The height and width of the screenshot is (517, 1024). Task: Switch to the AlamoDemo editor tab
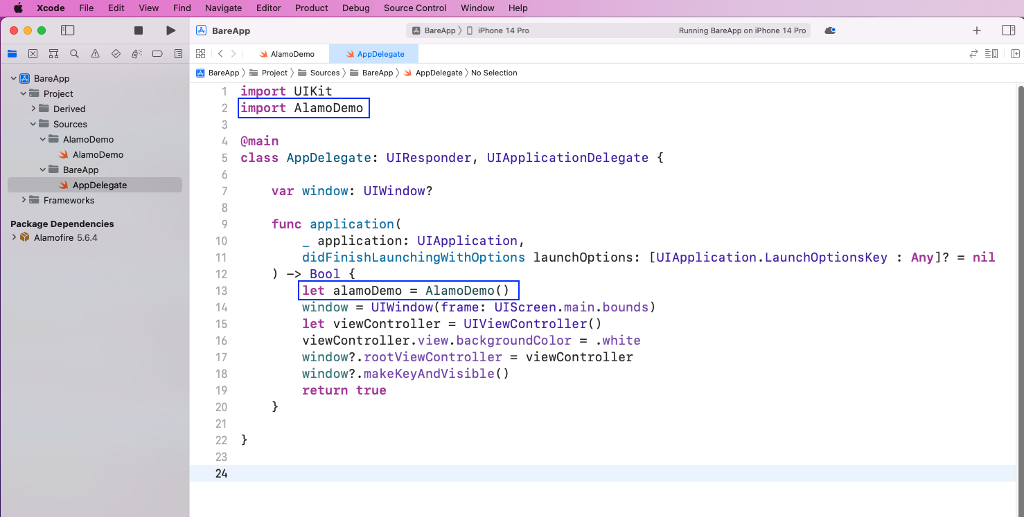click(x=287, y=54)
